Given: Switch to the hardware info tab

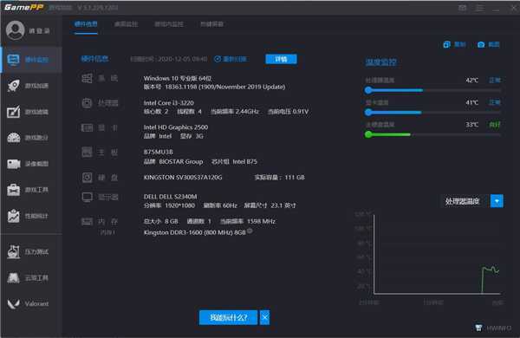Looking at the screenshot, I should click(86, 24).
